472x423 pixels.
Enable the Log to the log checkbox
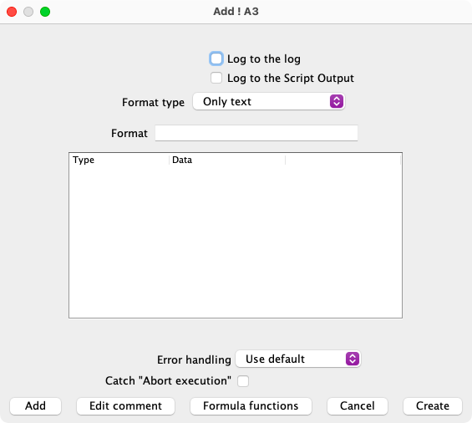click(216, 59)
